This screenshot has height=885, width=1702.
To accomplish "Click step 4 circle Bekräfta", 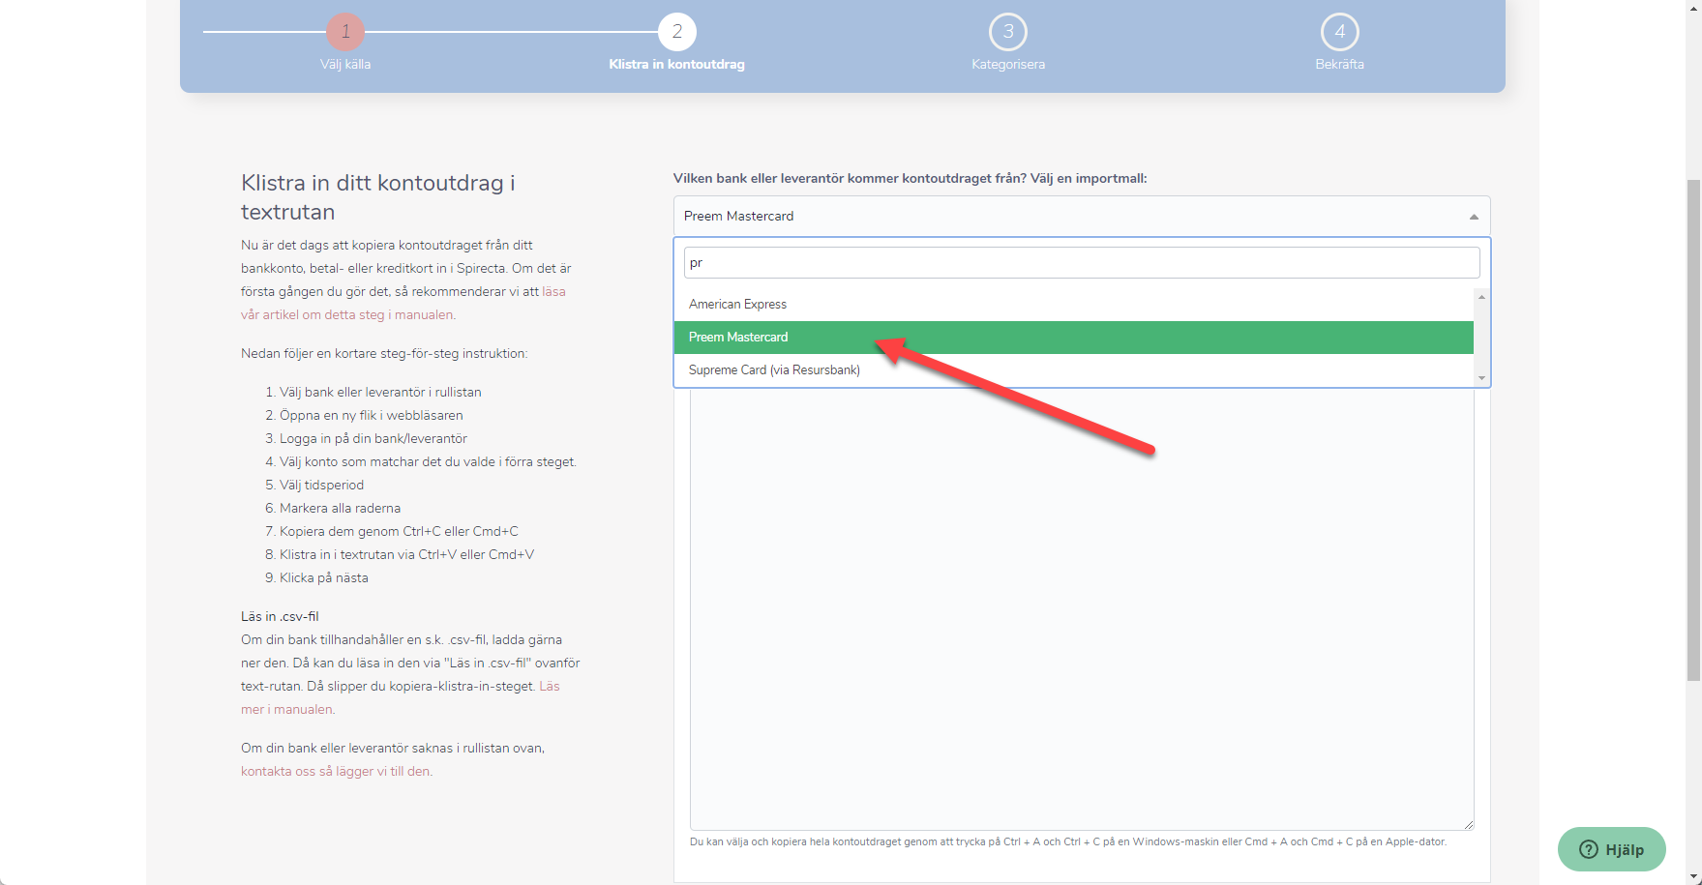I will 1340,32.
